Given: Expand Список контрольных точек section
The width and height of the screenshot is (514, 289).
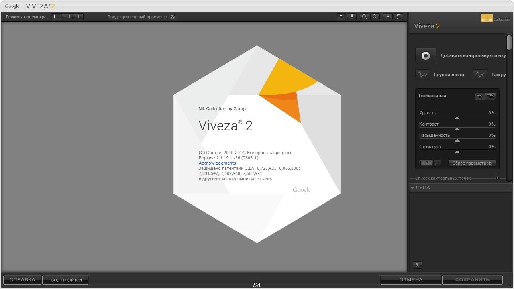Looking at the screenshot, I should pos(497,178).
